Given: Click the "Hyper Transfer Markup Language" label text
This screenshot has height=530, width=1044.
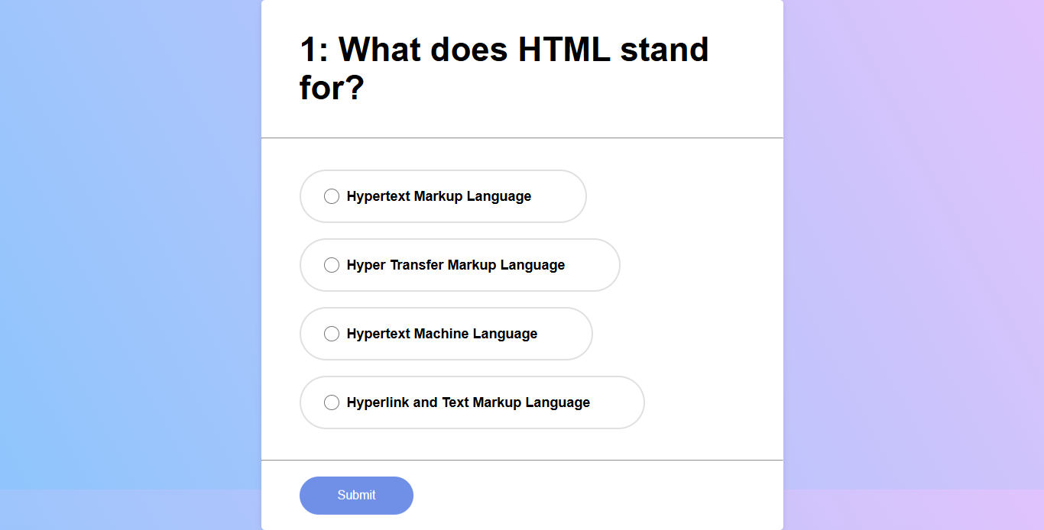Looking at the screenshot, I should (456, 265).
